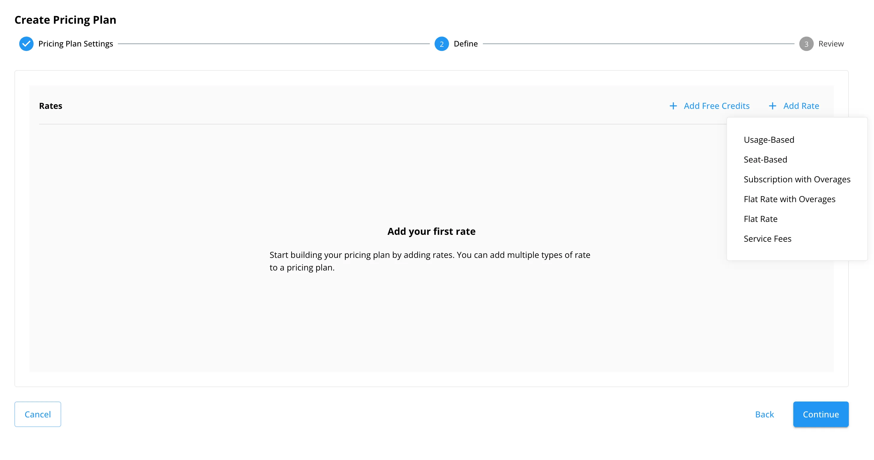The width and height of the screenshot is (874, 460).
Task: Click the Define step label
Action: [x=465, y=44]
